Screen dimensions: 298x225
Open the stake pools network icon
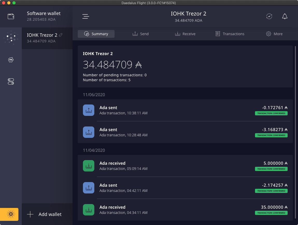pyautogui.click(x=11, y=38)
